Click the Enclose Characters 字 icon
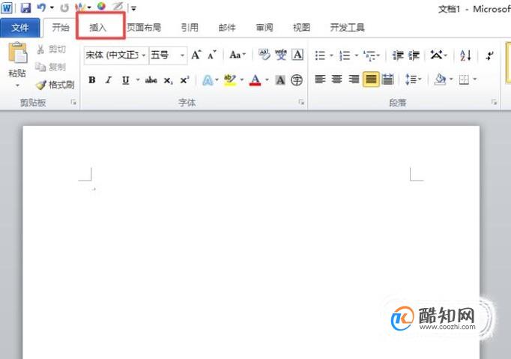The height and width of the screenshot is (359, 511). (297, 80)
